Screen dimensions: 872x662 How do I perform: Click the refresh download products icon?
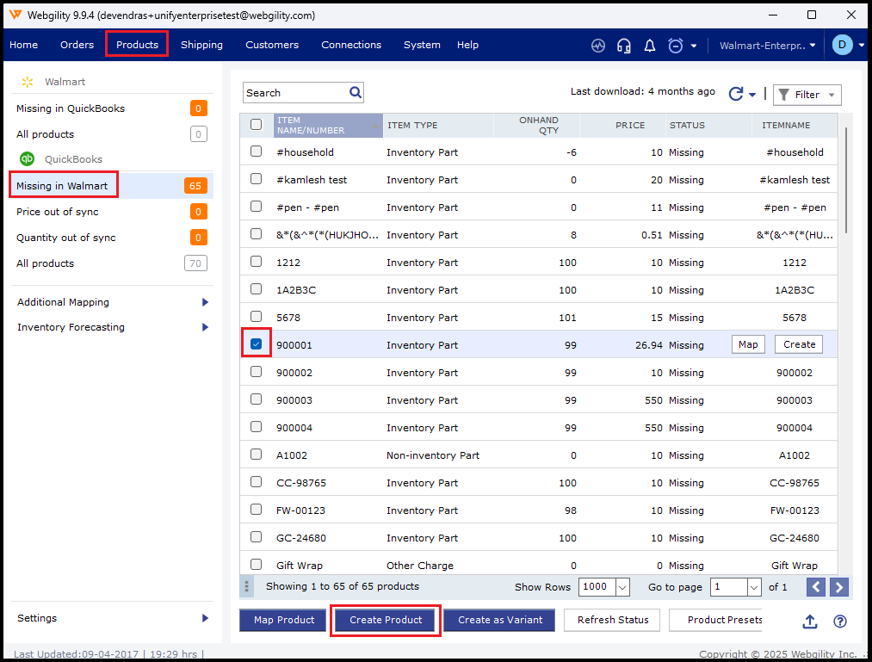(736, 94)
